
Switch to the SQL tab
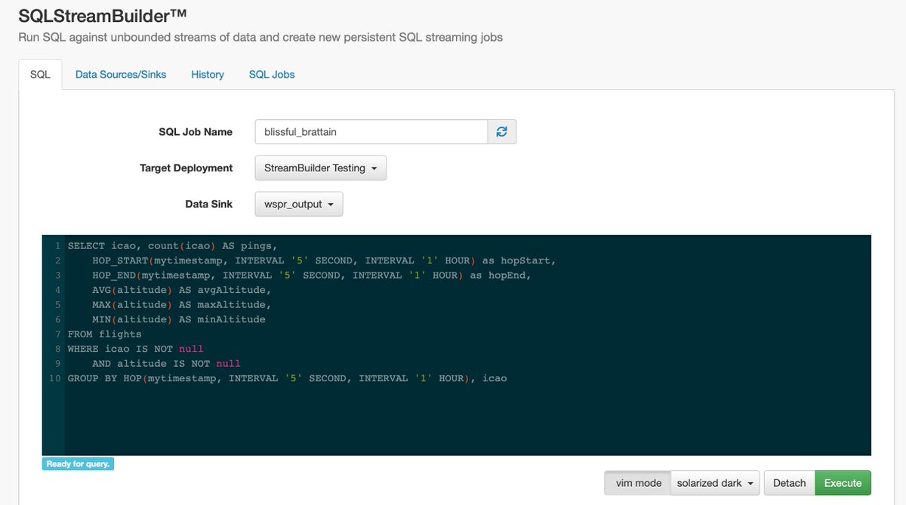(40, 74)
